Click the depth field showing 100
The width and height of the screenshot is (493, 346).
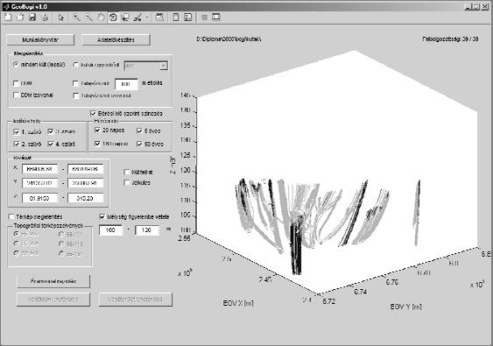click(x=110, y=229)
